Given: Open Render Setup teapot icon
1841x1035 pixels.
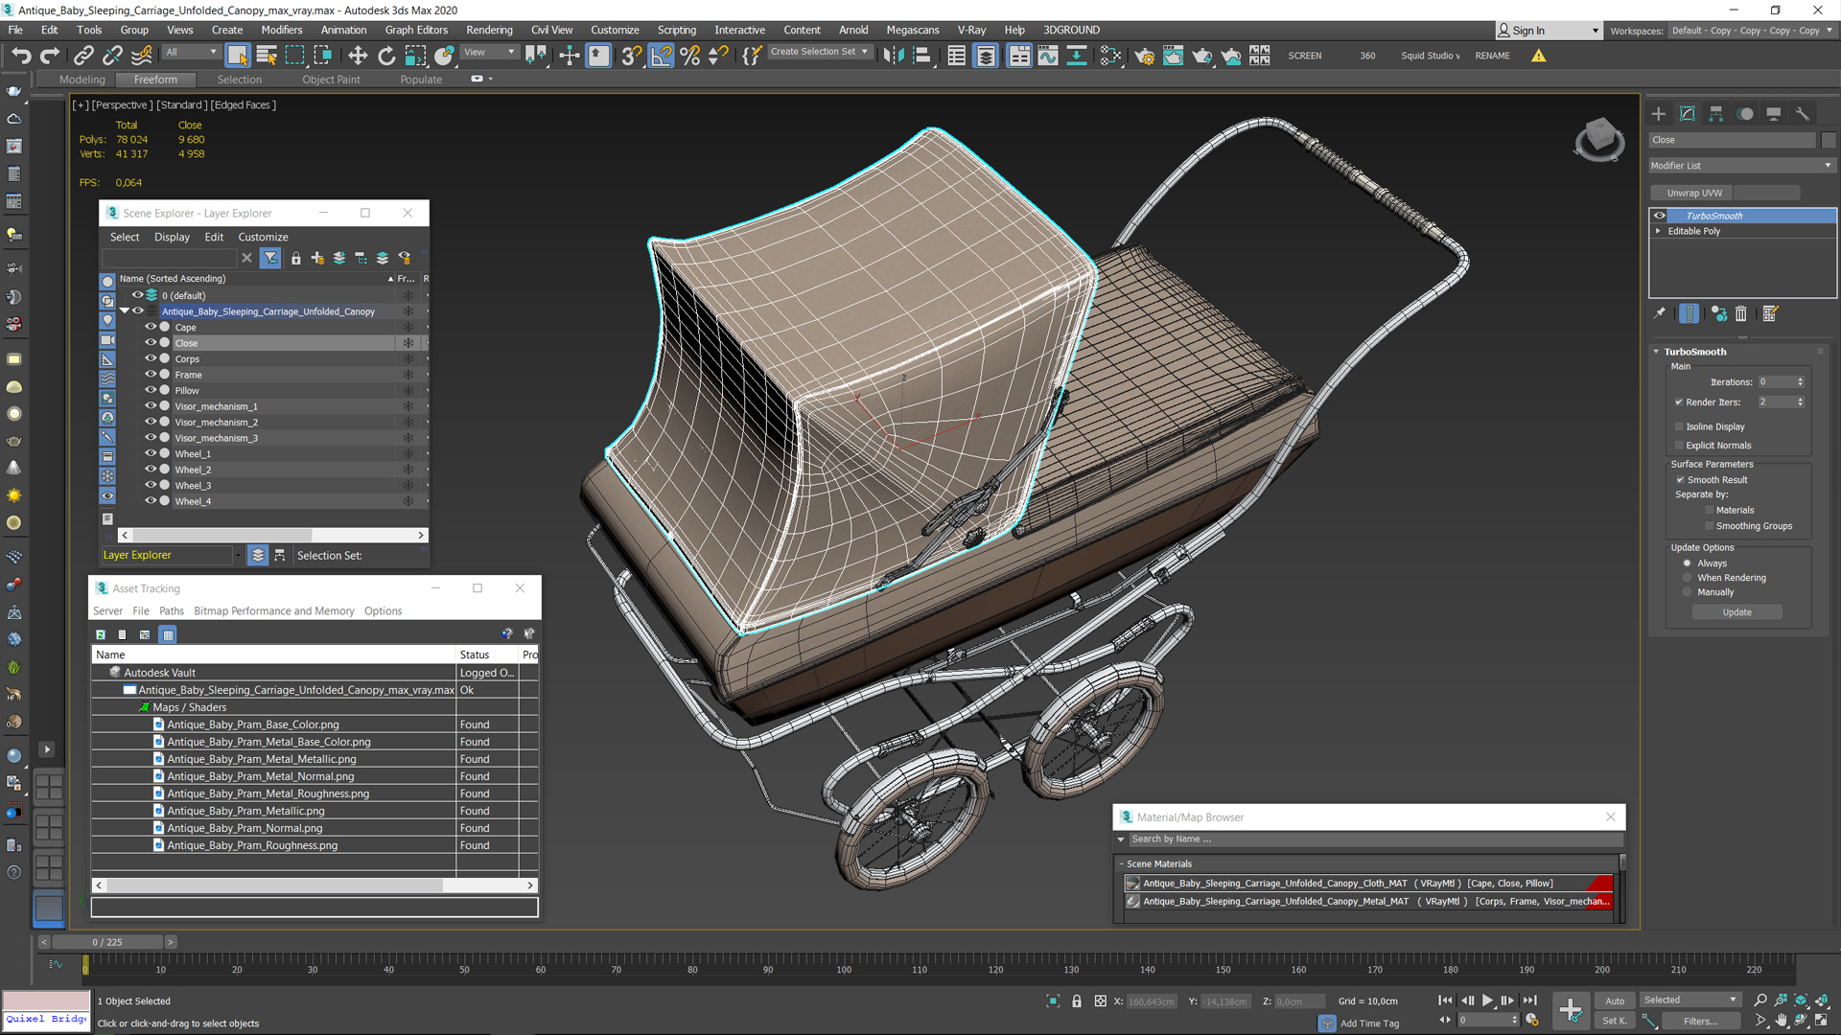Looking at the screenshot, I should click(1144, 56).
